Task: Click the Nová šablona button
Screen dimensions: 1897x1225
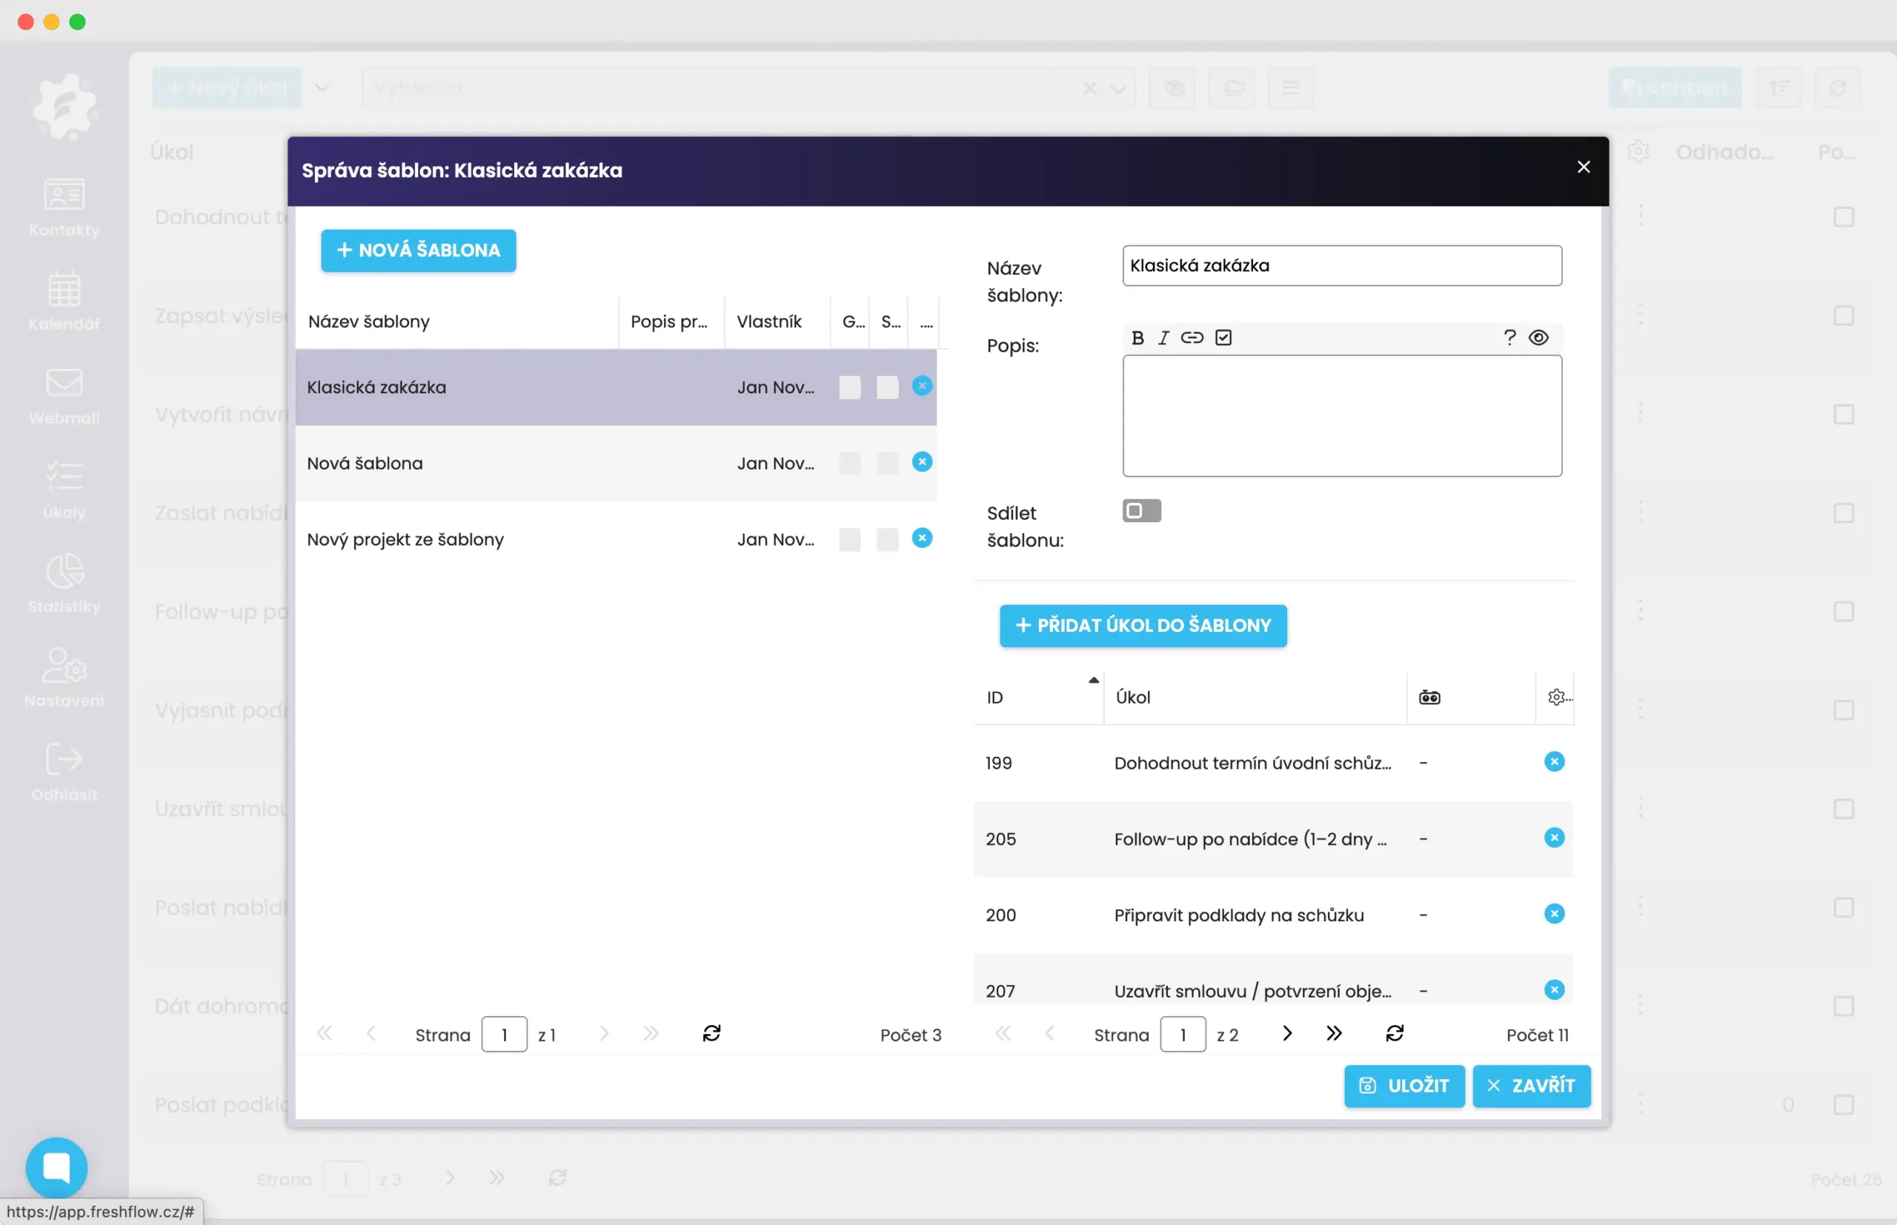Action: 418,250
